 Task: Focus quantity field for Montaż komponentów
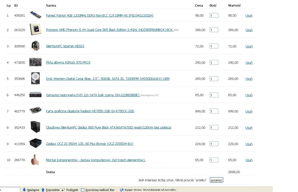[x=214, y=160]
